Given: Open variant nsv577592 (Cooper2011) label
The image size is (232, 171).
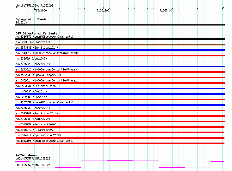Looking at the screenshot, I should [33, 64].
